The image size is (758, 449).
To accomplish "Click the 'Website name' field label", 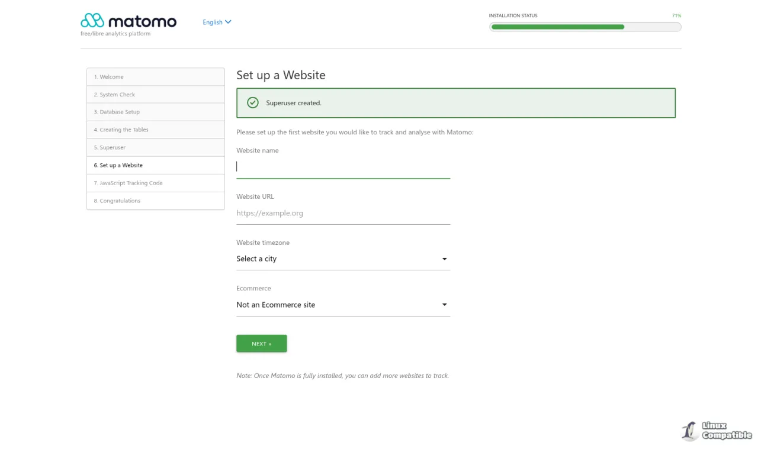I will (x=258, y=150).
